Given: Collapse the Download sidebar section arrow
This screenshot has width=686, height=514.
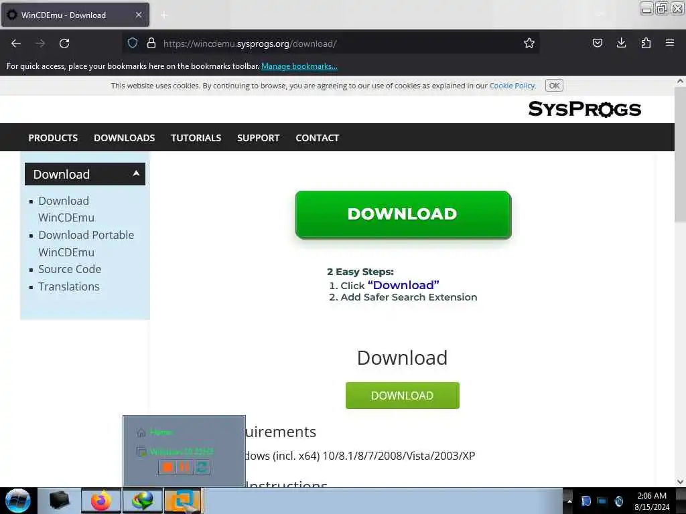Looking at the screenshot, I should (136, 173).
